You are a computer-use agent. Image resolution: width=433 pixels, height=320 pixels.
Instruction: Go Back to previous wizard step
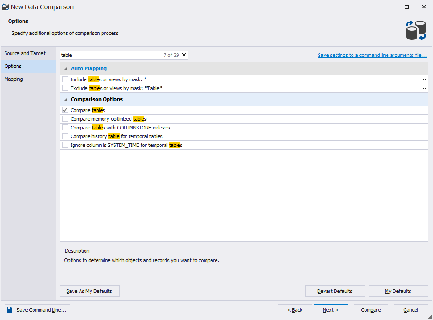(x=295, y=310)
